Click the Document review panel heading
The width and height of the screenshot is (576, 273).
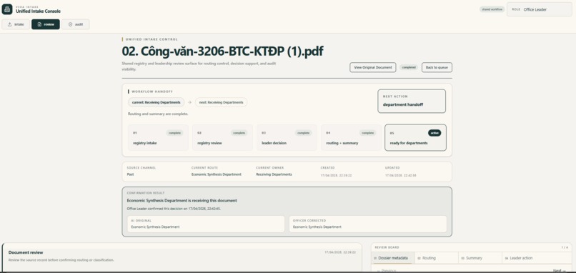point(26,252)
